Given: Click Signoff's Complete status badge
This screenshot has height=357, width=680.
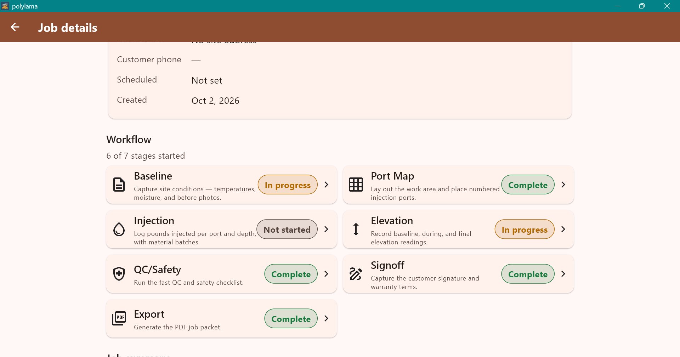Looking at the screenshot, I should [528, 274].
